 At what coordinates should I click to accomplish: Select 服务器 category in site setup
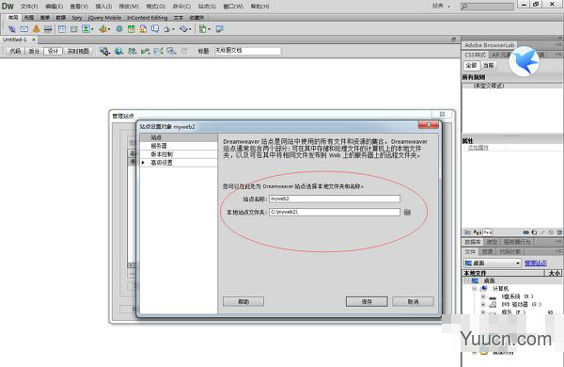[179, 146]
